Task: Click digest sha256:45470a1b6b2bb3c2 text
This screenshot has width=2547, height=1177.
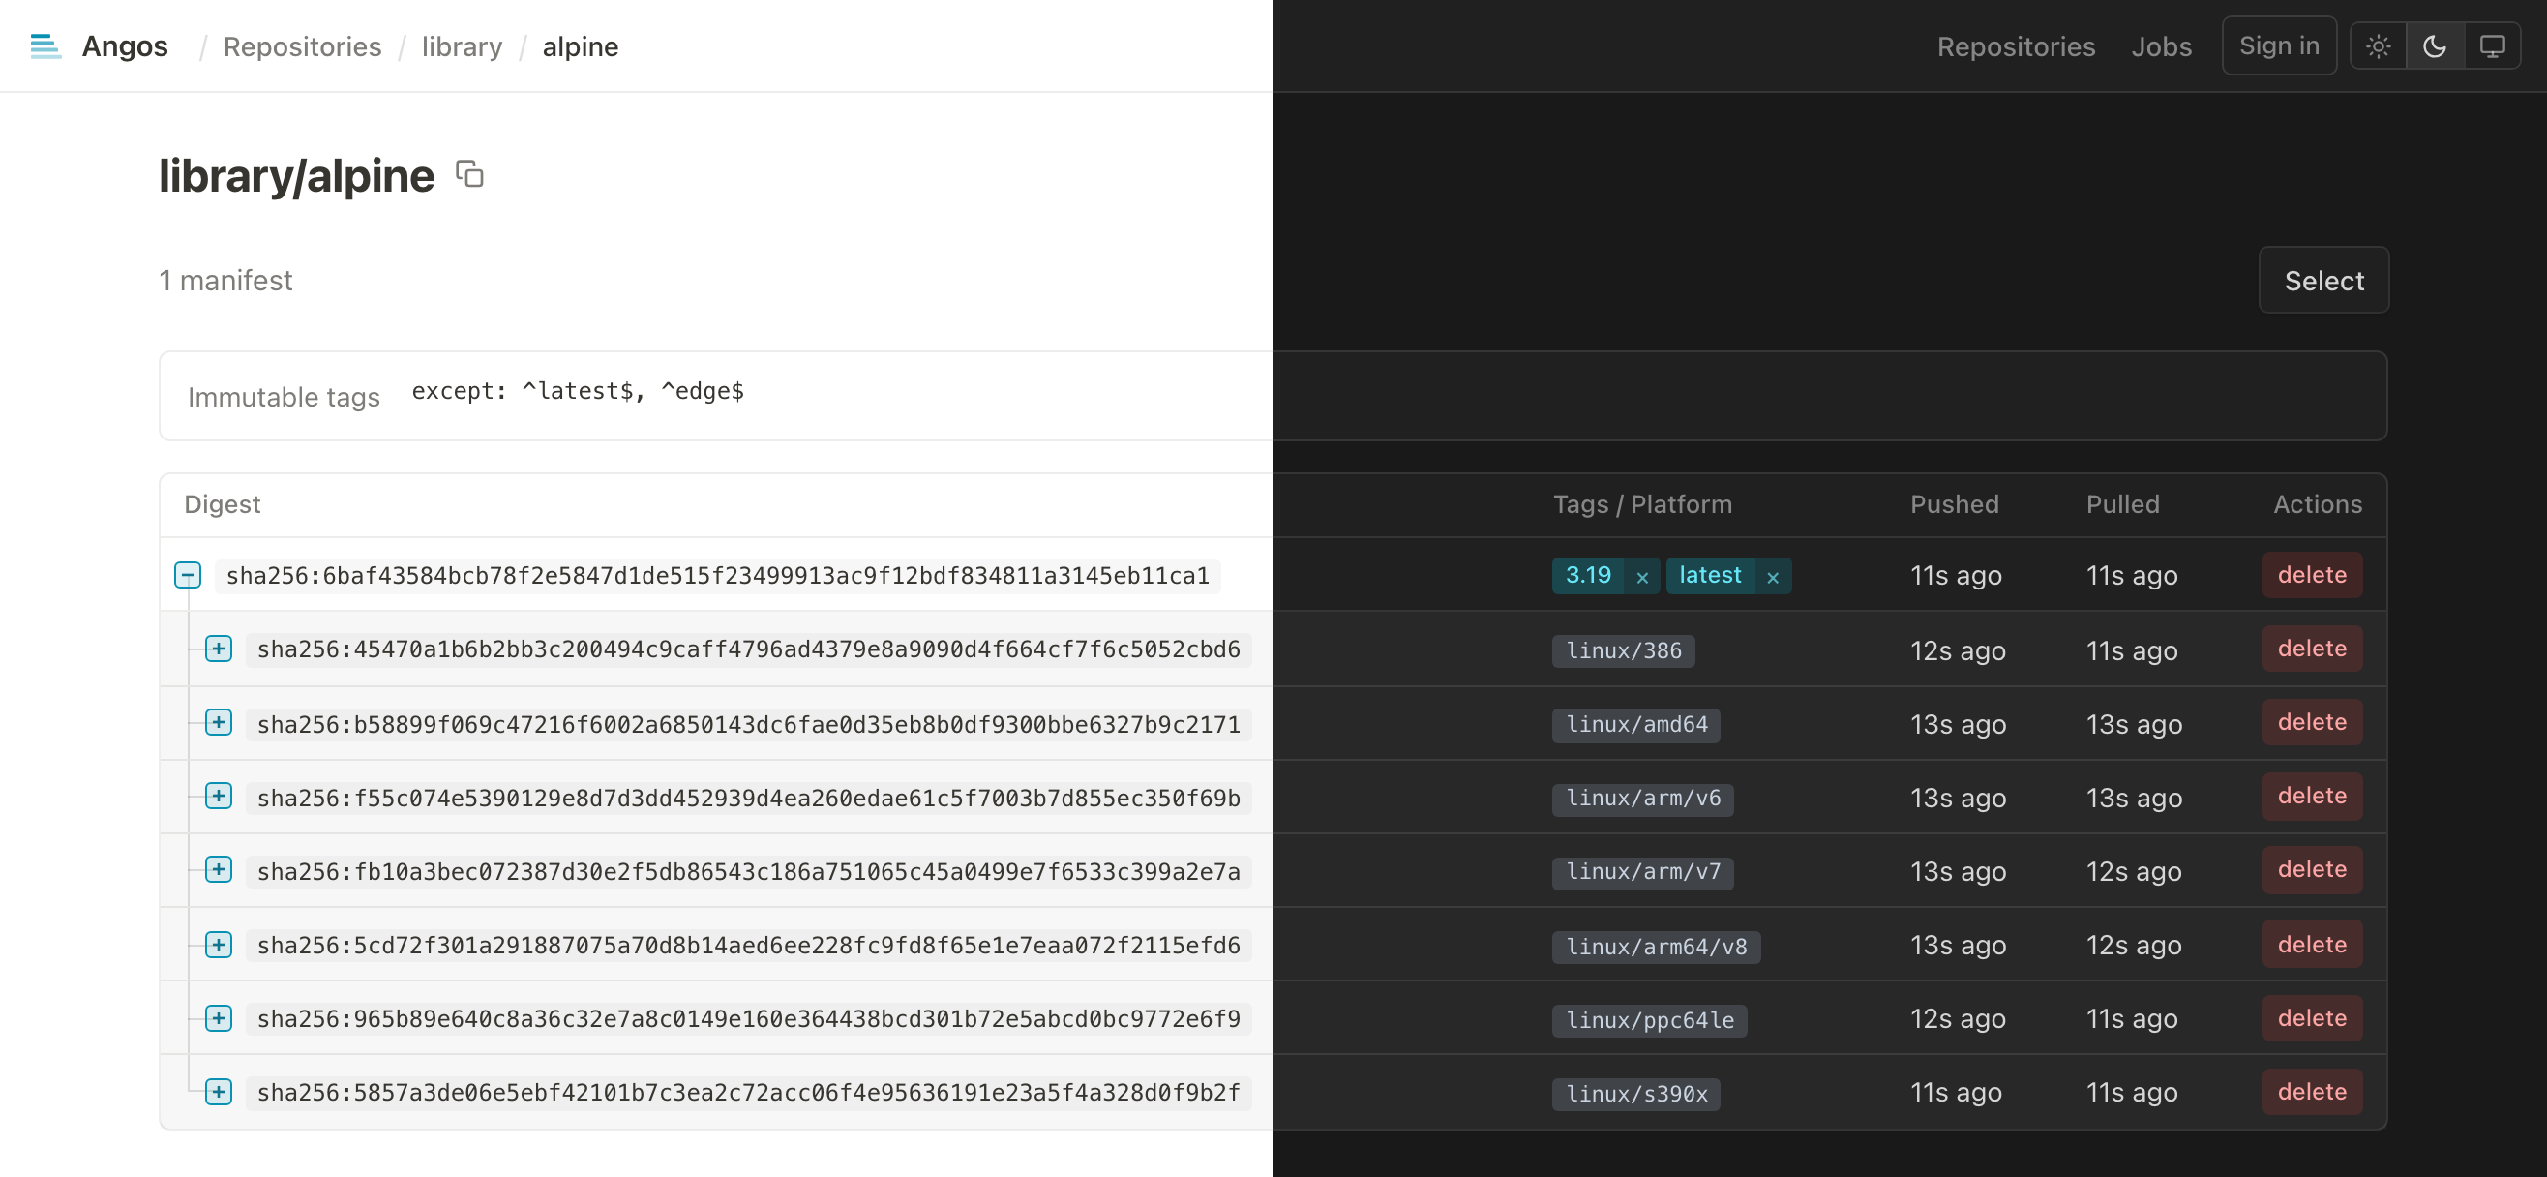Action: 748,649
